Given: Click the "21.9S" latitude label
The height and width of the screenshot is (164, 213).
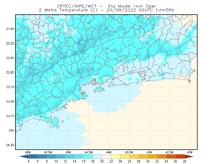Looking at the screenshot, I should [x=10, y=29].
